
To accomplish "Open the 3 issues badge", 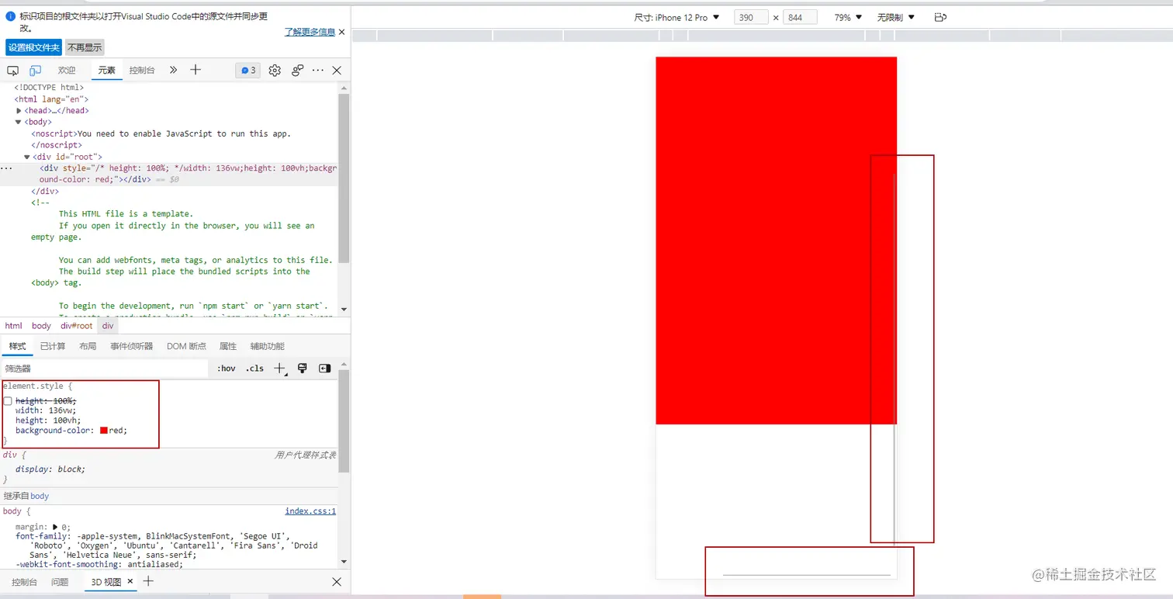I will tap(248, 71).
